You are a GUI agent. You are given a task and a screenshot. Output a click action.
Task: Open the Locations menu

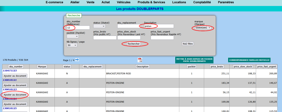179,2
